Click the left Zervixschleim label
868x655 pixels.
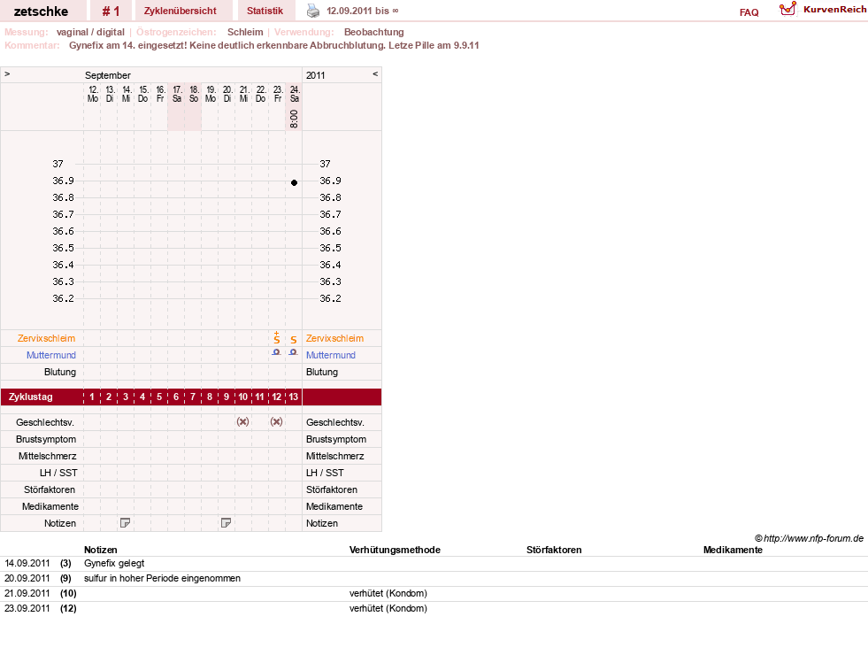coord(47,338)
